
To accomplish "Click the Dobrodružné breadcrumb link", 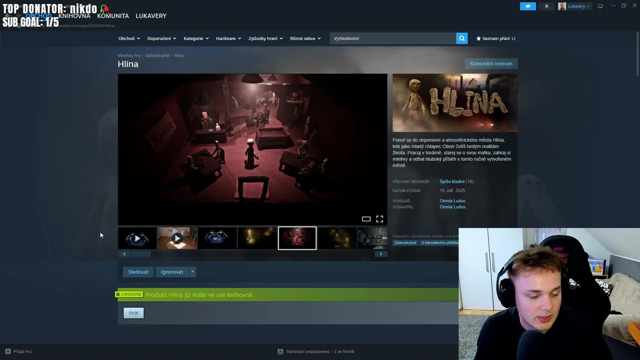I will pyautogui.click(x=157, y=55).
